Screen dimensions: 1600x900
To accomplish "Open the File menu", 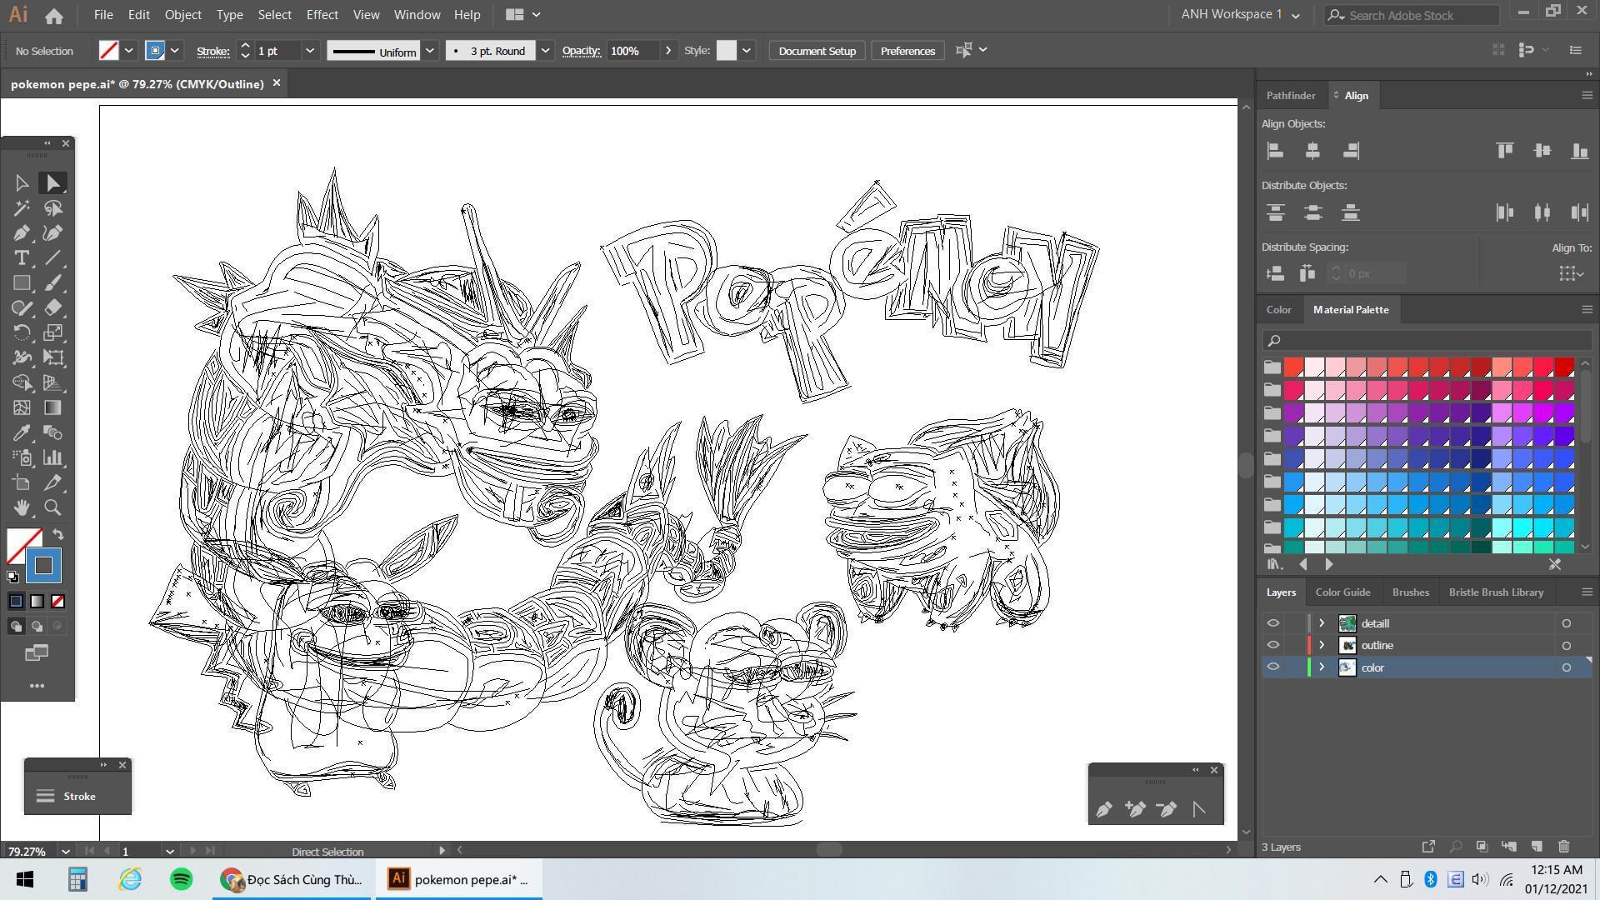I will (103, 15).
